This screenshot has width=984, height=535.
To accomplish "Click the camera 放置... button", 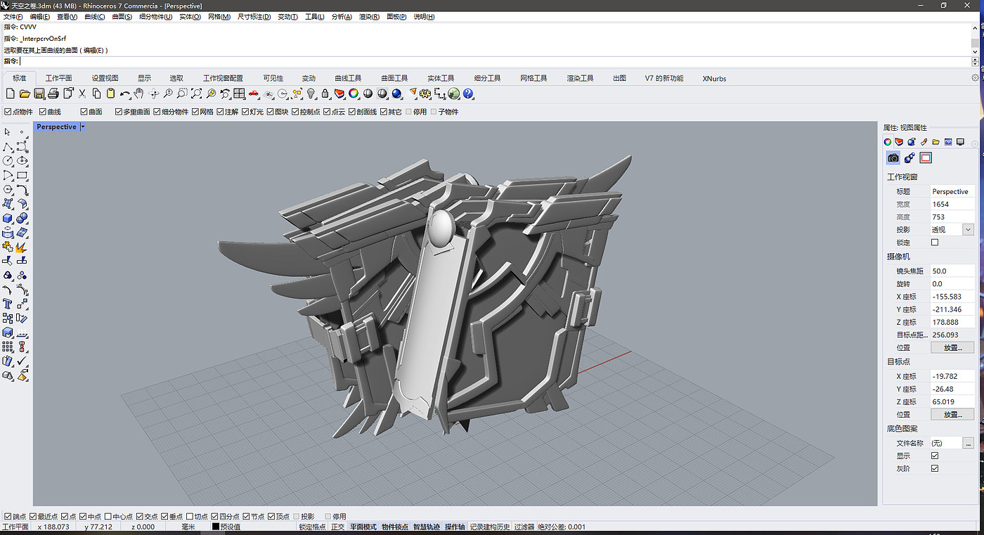I will [952, 348].
